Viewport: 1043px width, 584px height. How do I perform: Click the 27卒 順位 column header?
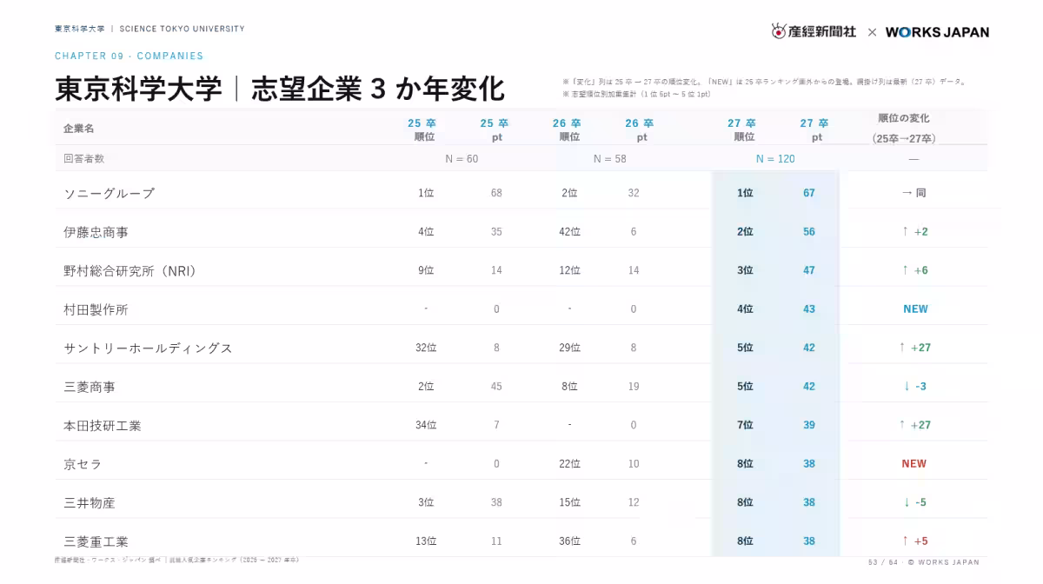pos(742,129)
